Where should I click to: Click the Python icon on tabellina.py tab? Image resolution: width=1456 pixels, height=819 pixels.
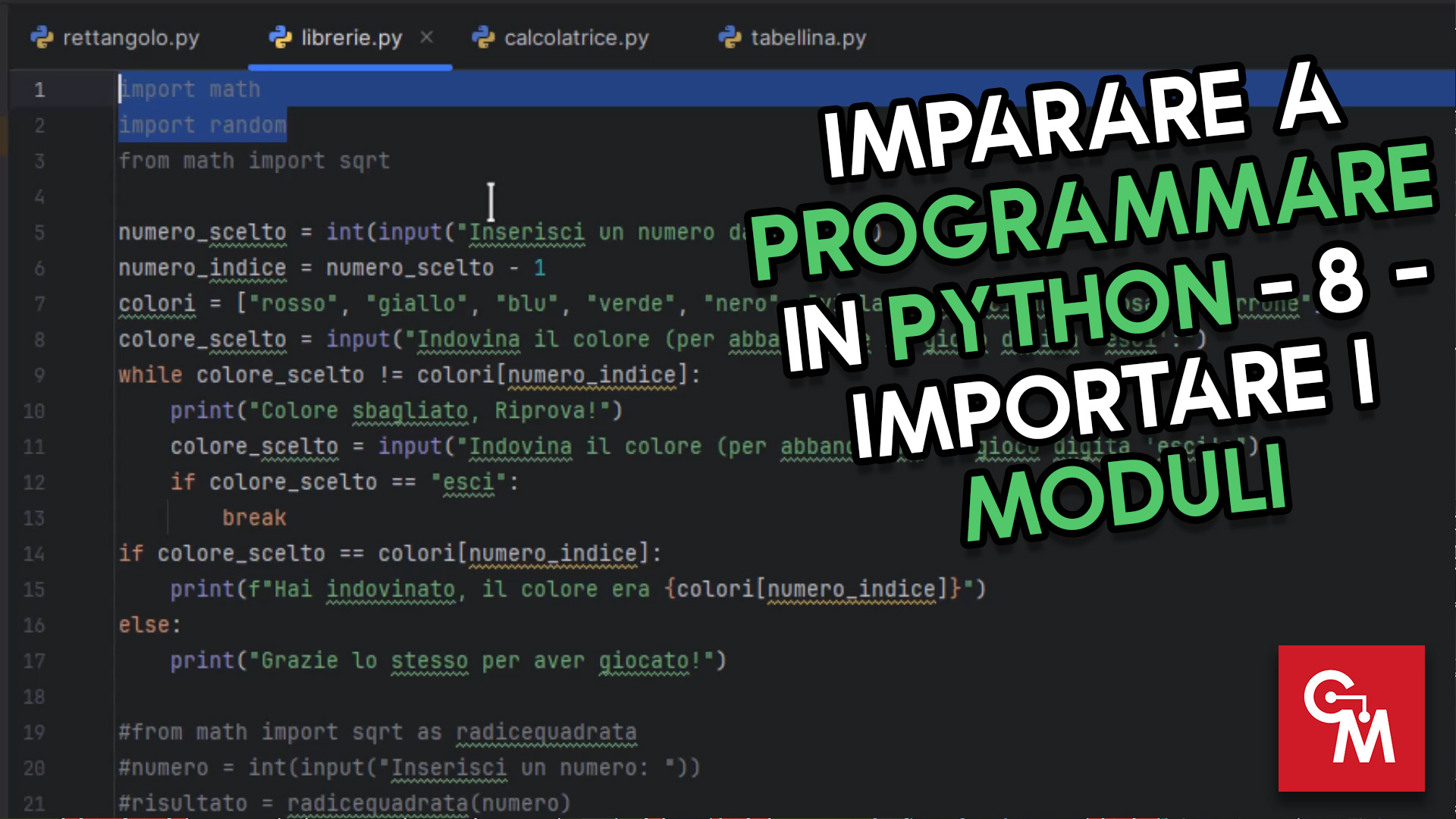(730, 37)
